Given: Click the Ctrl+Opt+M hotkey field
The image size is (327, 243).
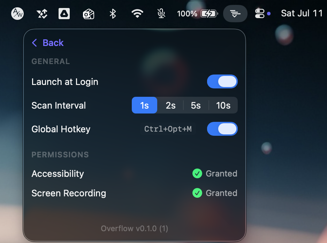Looking at the screenshot, I should (x=168, y=129).
